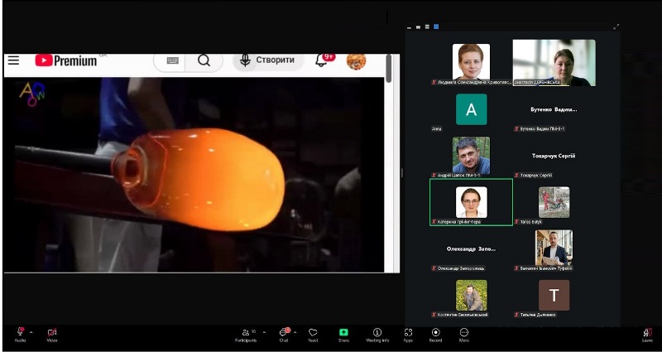Screen dimensions: 662x352
Task: Open the on-screen keyboard in YouTube search
Action: click(x=172, y=60)
